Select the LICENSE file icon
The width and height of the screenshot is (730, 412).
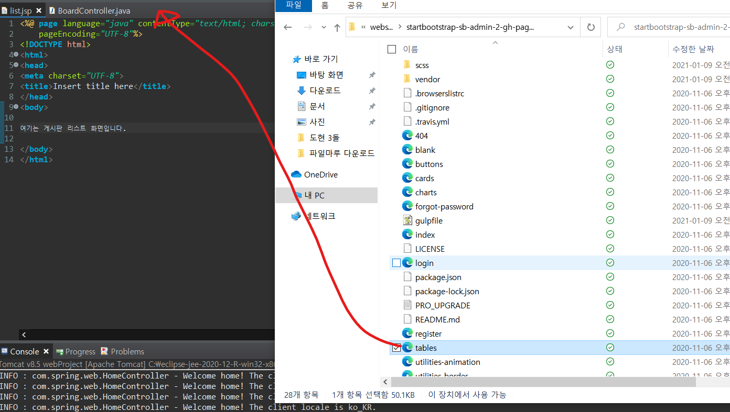(x=407, y=249)
